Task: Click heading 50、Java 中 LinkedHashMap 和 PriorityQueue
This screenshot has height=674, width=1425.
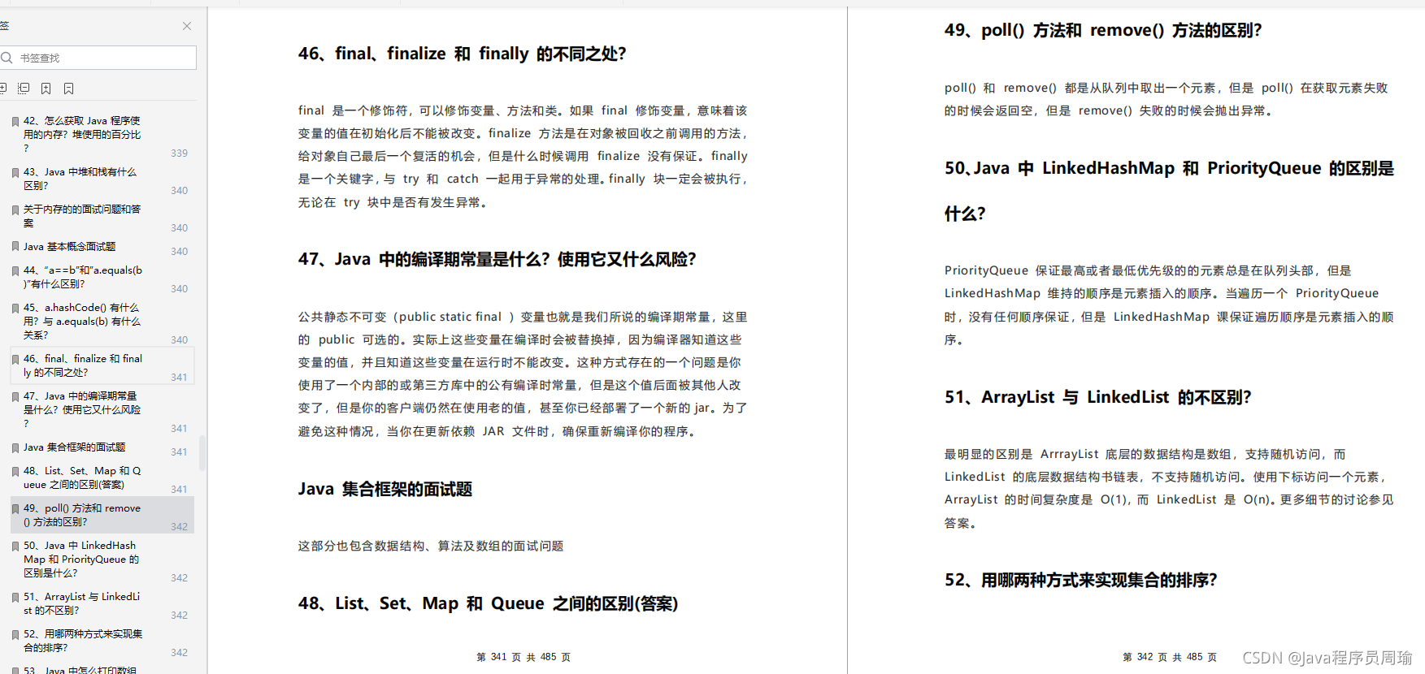Action: [x=1169, y=191]
